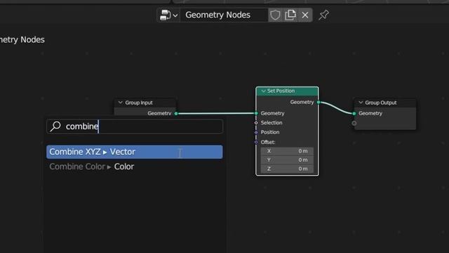Select Combine XYZ Vector search result
The image size is (449, 253).
pos(135,152)
